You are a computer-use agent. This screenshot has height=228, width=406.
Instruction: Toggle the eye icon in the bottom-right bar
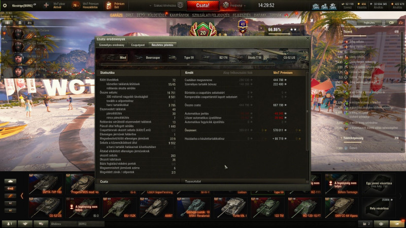pyautogui.click(x=381, y=223)
